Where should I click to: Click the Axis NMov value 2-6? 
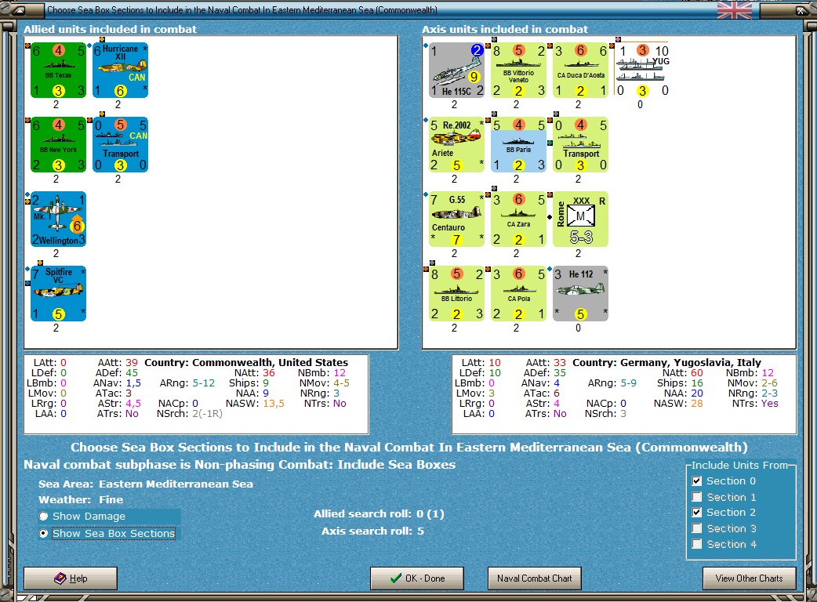pos(770,383)
